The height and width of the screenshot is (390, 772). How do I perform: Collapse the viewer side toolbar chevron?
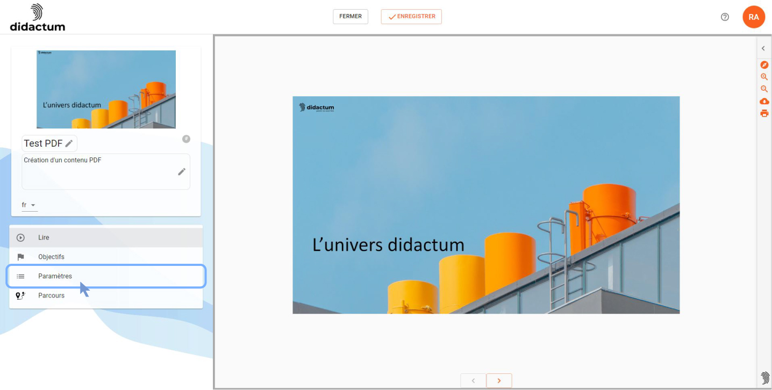pos(763,48)
